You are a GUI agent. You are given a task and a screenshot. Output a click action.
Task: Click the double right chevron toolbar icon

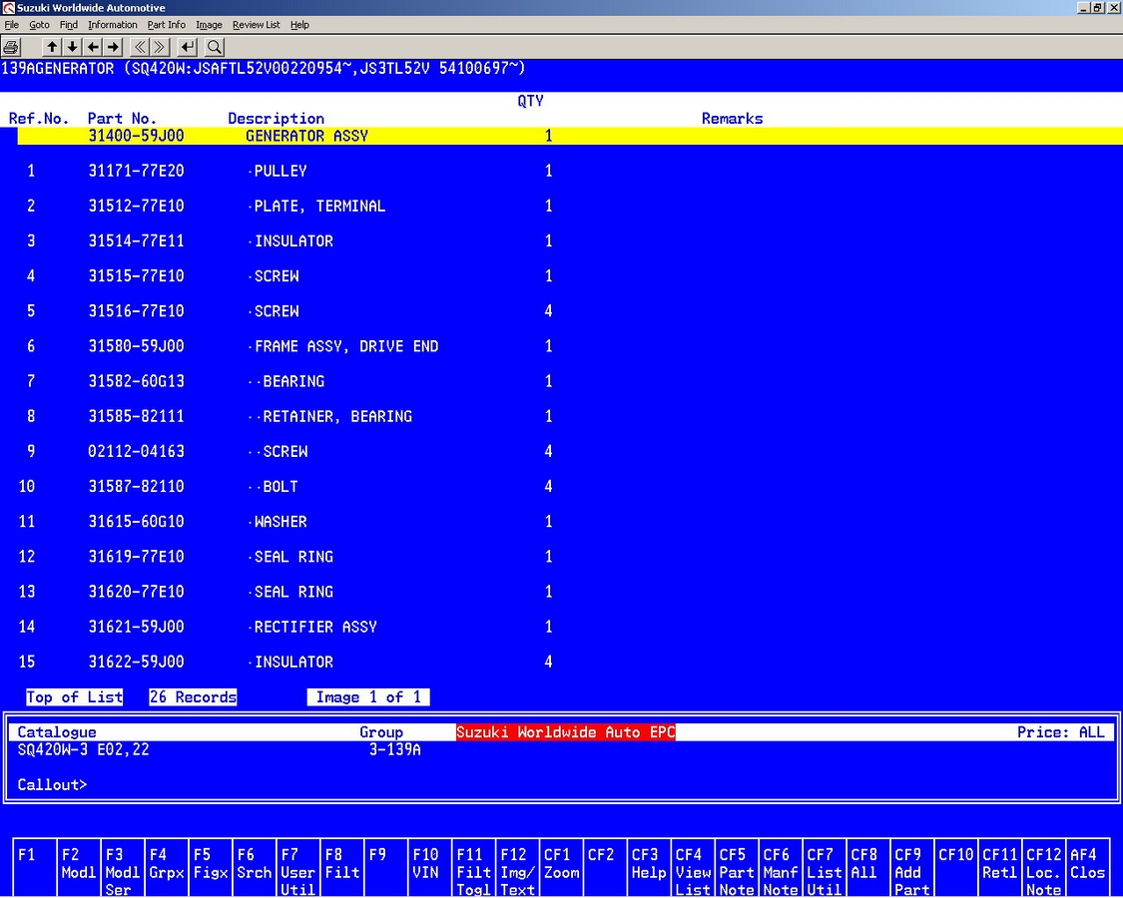click(x=160, y=47)
